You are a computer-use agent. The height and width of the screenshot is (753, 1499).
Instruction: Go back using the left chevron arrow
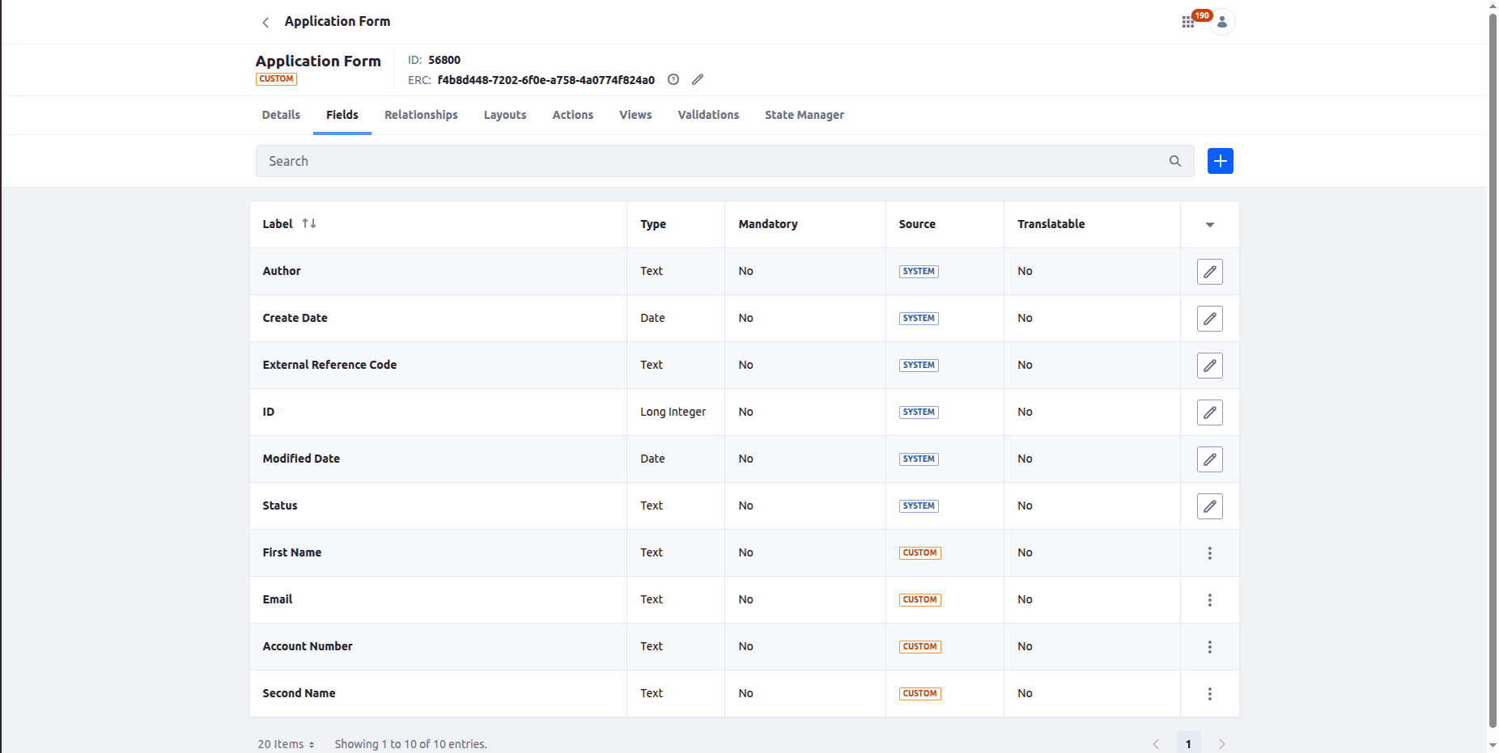click(x=265, y=23)
